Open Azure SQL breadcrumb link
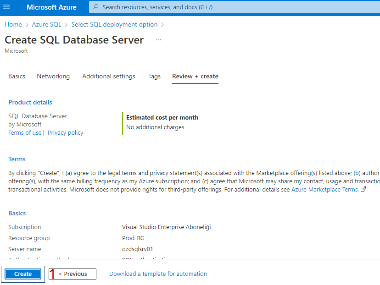380x285 pixels. (x=46, y=24)
